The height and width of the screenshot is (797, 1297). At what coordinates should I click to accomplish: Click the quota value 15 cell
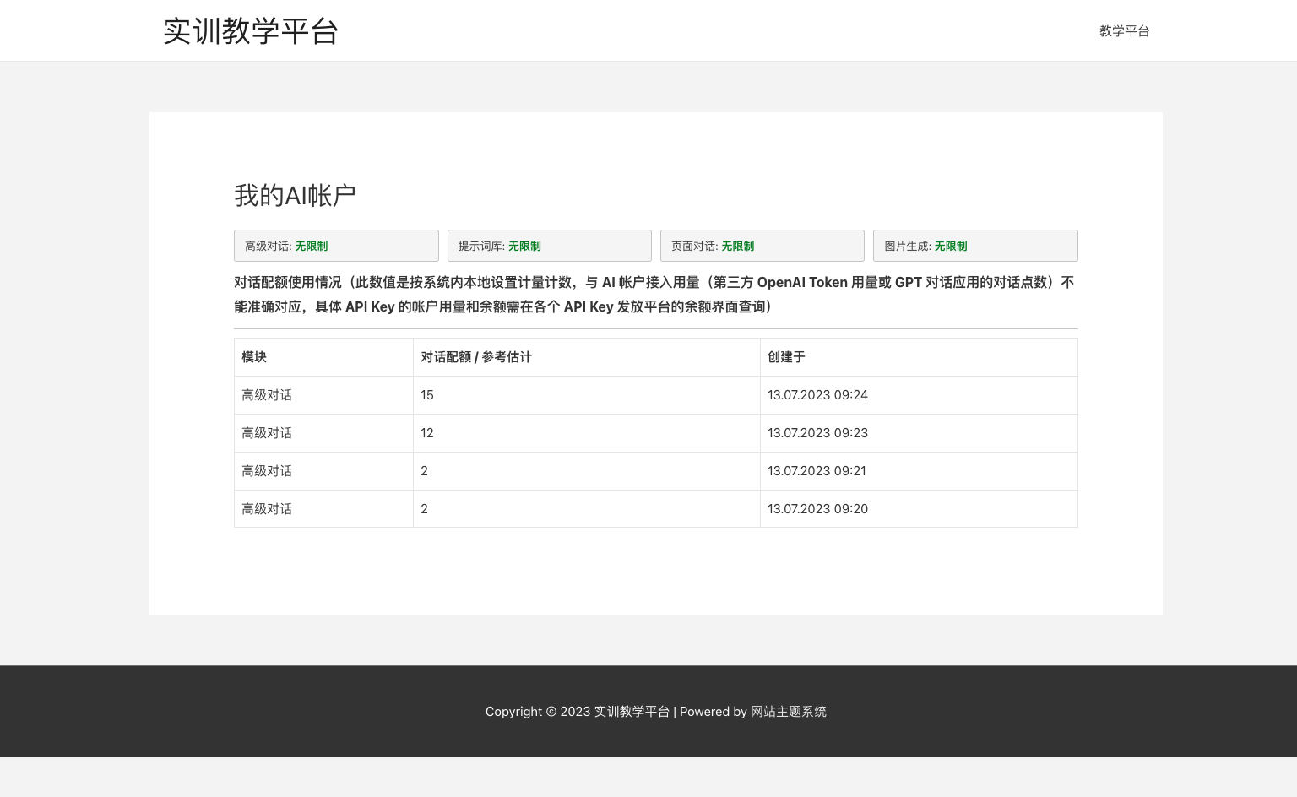click(x=427, y=395)
